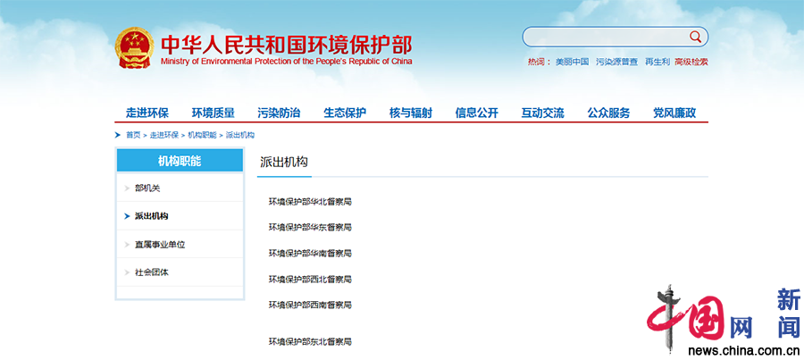Open the 生态保护 navigation menu

345,113
